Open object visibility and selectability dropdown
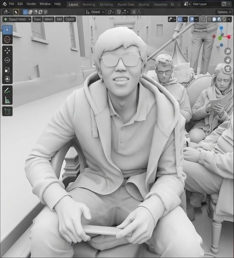This screenshot has height=258, width=234. coord(172,19)
